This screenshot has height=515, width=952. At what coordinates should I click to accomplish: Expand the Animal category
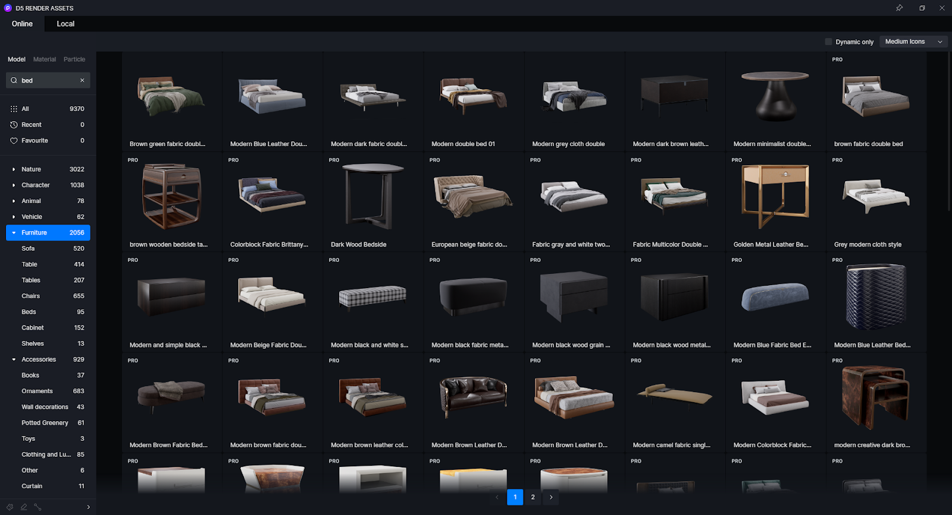14,201
